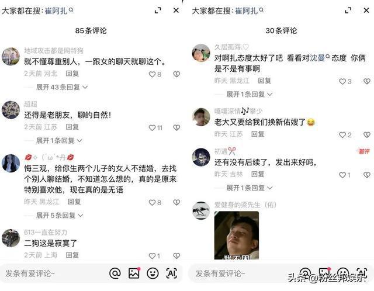The height and width of the screenshot is (291, 374).
Task: Open the image attachment icon in left comment bar
Action: click(134, 273)
